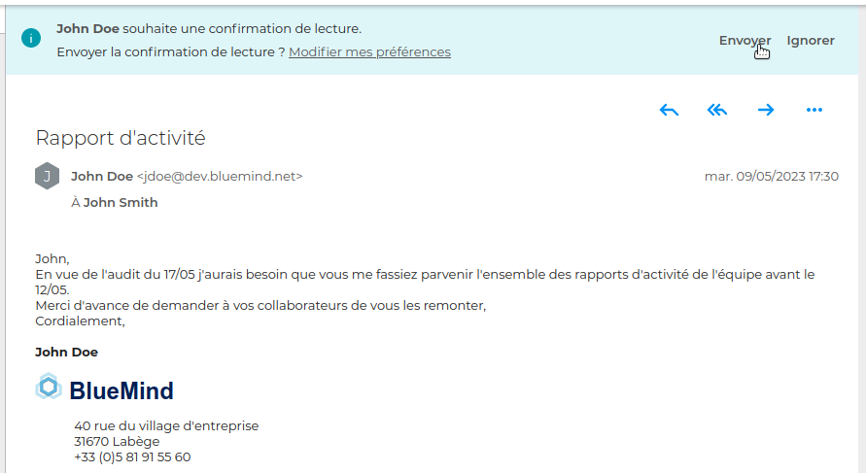866x473 pixels.
Task: Click the signature address line "31670 Labège"
Action: click(117, 441)
